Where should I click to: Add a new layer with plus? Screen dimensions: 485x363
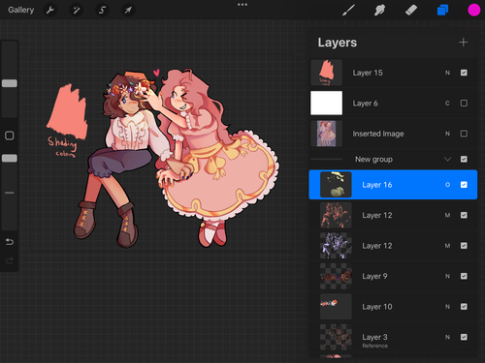click(464, 43)
